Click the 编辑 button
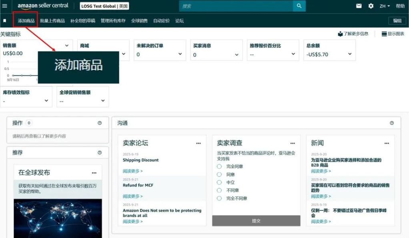The height and width of the screenshot is (238, 409). [397, 21]
